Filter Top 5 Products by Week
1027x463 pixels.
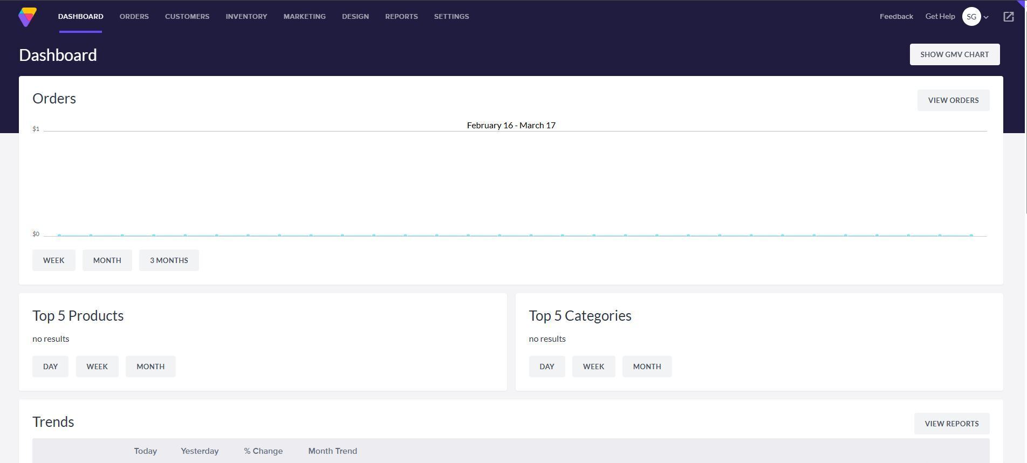coord(97,367)
